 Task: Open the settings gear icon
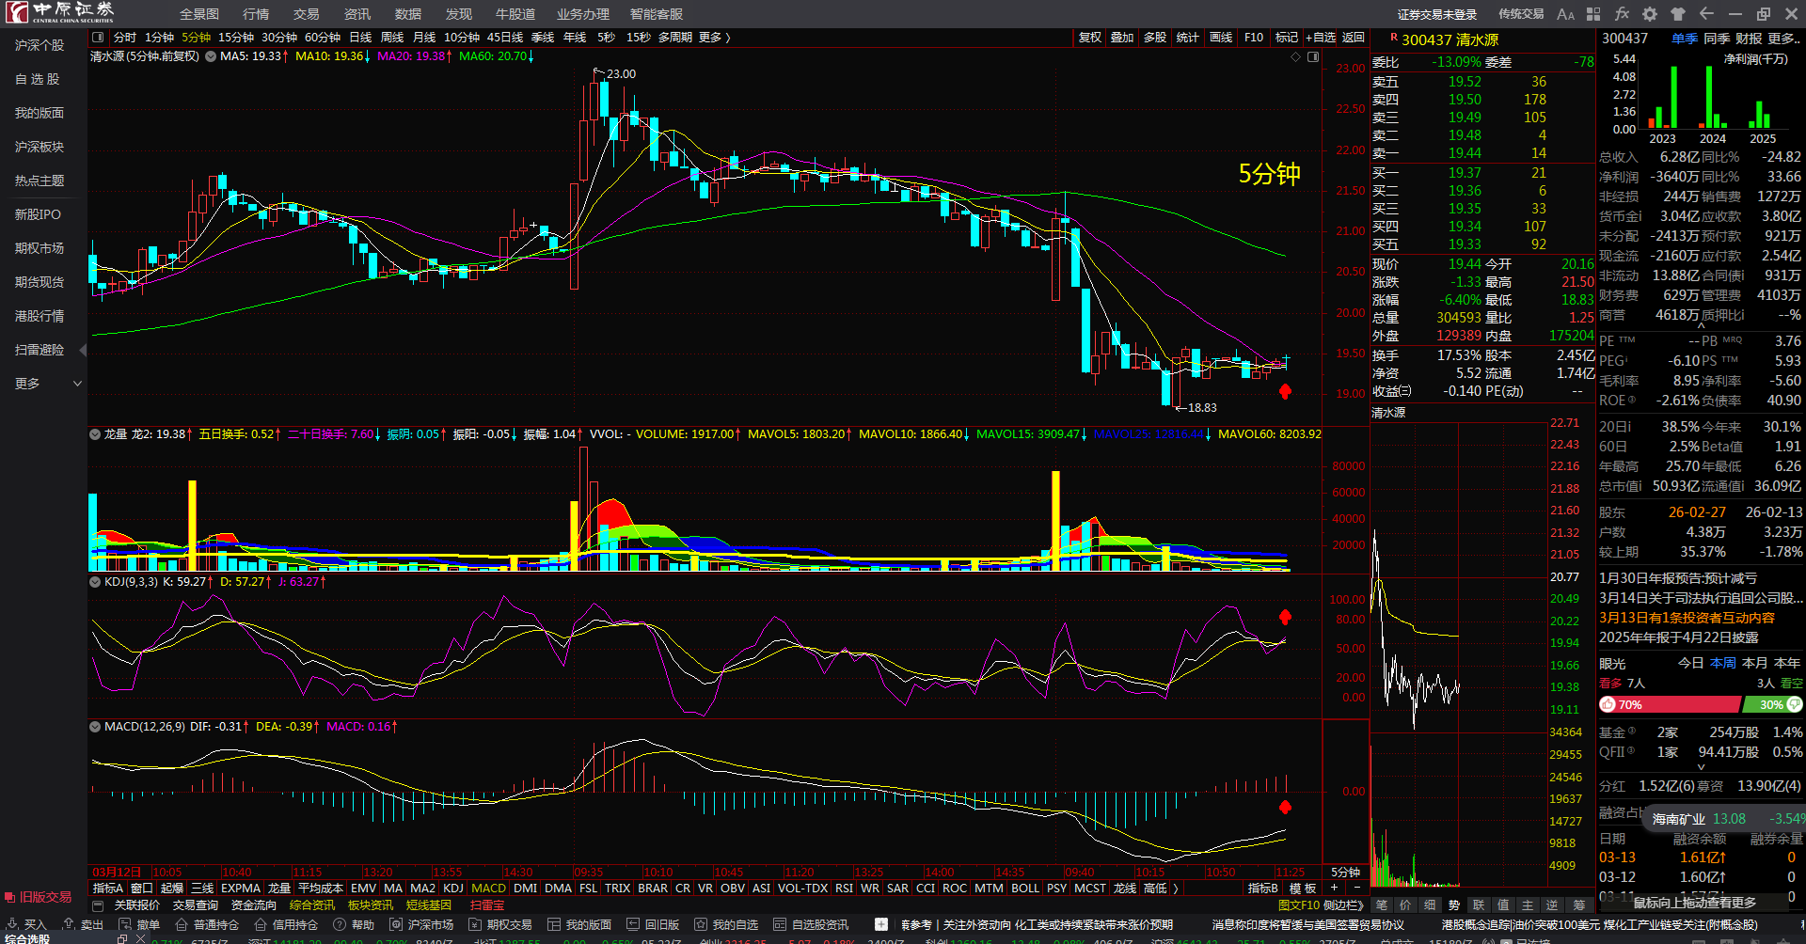click(x=1650, y=14)
